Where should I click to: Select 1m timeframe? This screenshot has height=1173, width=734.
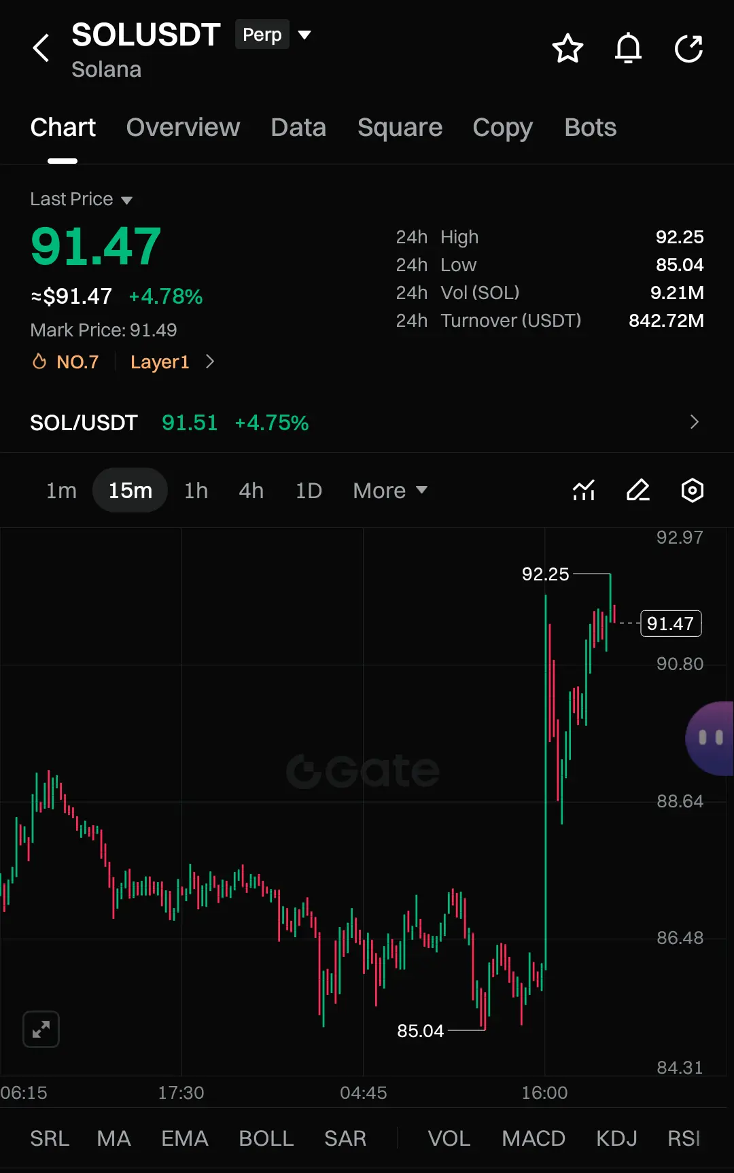point(61,490)
